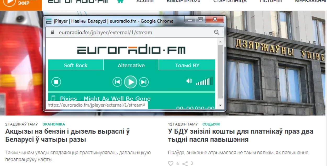Switch to the Alternative tab

(131, 65)
